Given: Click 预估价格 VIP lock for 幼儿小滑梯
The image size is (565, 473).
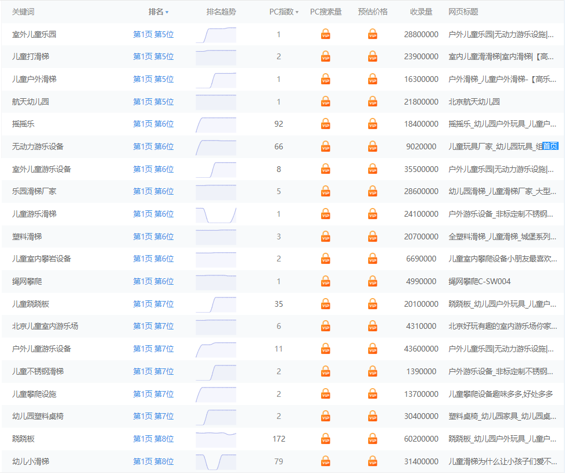Looking at the screenshot, I should [x=373, y=461].
